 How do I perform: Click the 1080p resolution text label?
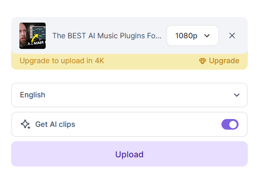coord(186,36)
